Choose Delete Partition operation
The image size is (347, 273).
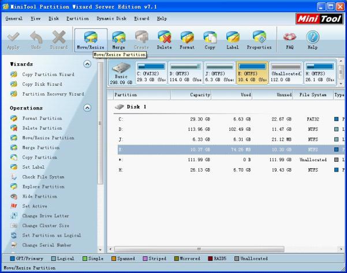click(36, 128)
